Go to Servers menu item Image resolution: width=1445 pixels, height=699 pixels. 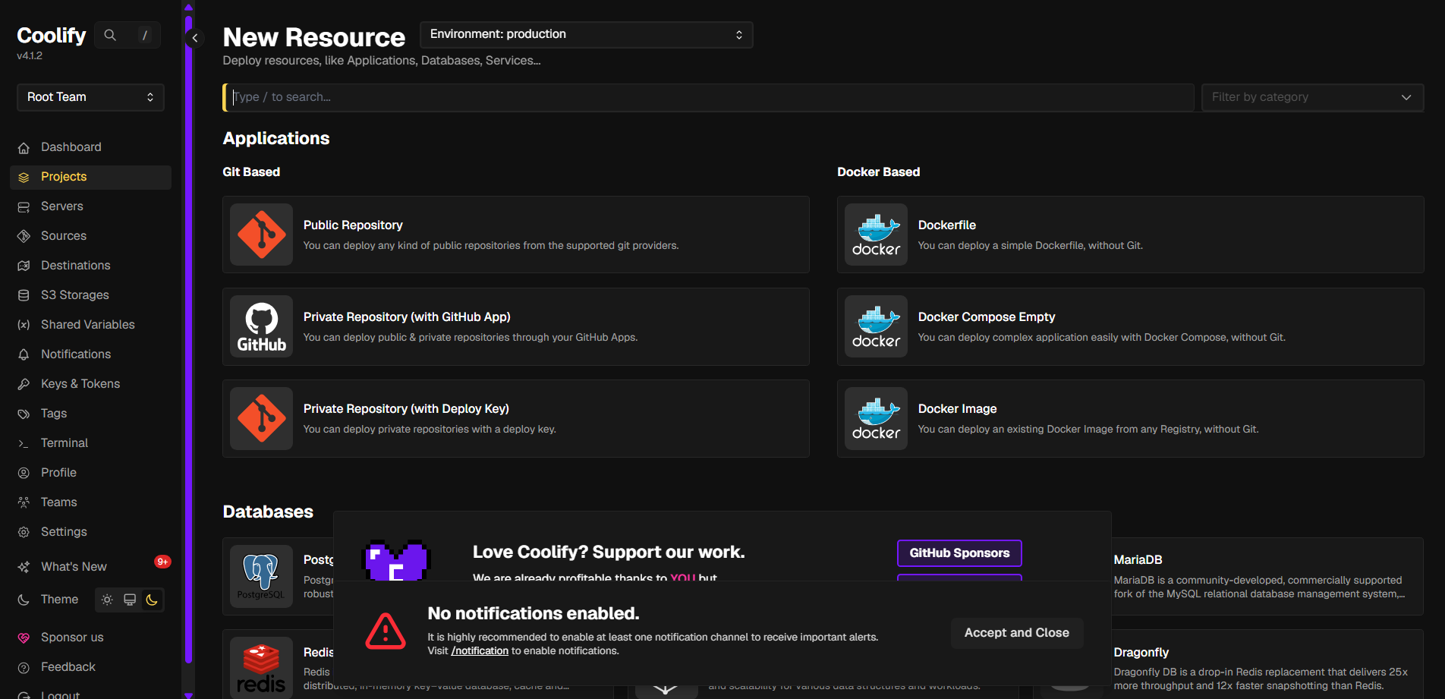click(90, 206)
